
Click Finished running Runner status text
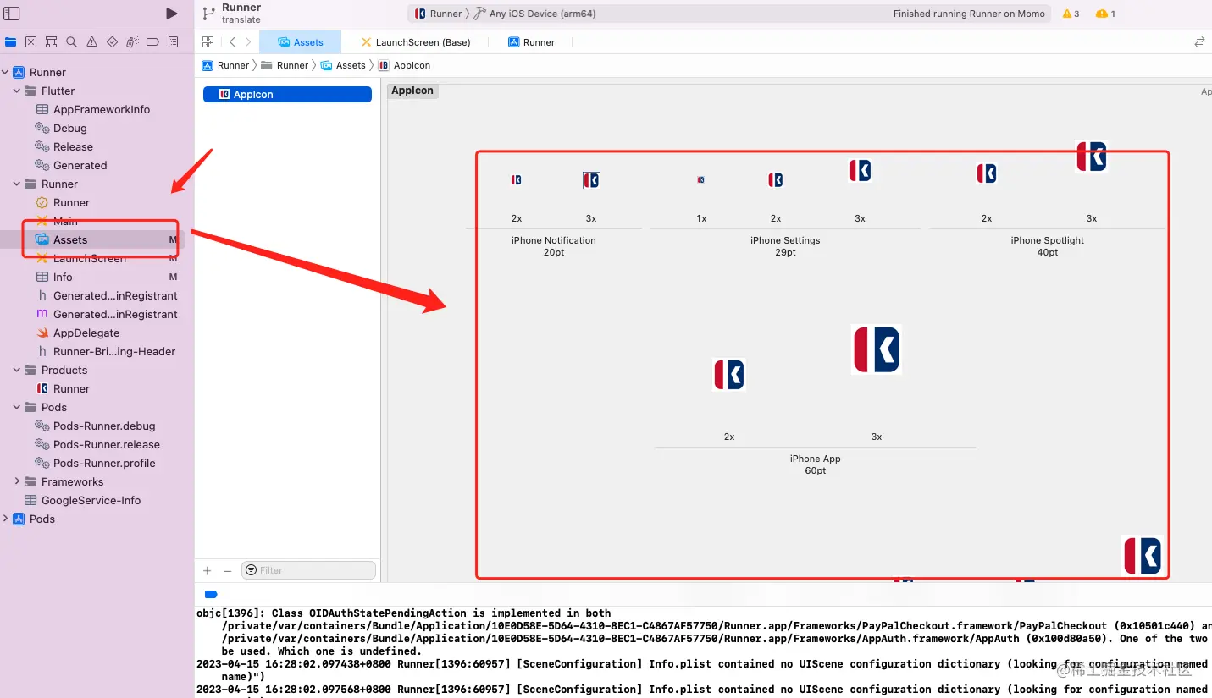(969, 14)
